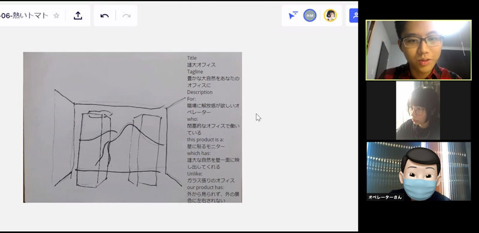Click the text 壁に貼るモニター
This screenshot has height=233, width=479.
click(206, 147)
